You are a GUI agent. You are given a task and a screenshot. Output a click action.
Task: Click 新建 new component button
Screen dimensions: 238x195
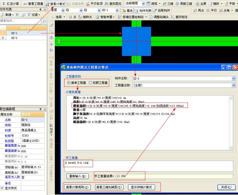[x=7, y=15]
